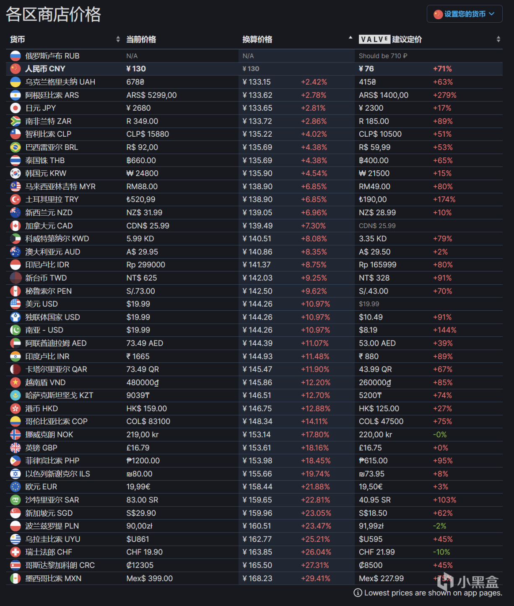Sort table by 货币 column arrows
The width and height of the screenshot is (514, 606).
tap(118, 39)
